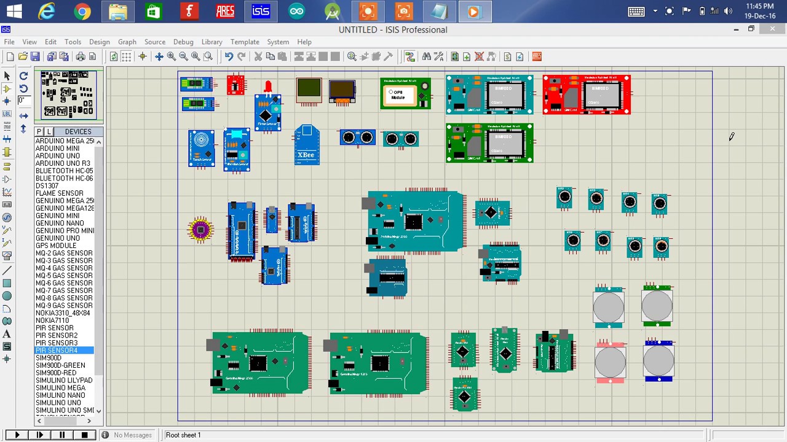This screenshot has height=442, width=787.
Task: Click the L (library manage) button
Action: [x=49, y=132]
